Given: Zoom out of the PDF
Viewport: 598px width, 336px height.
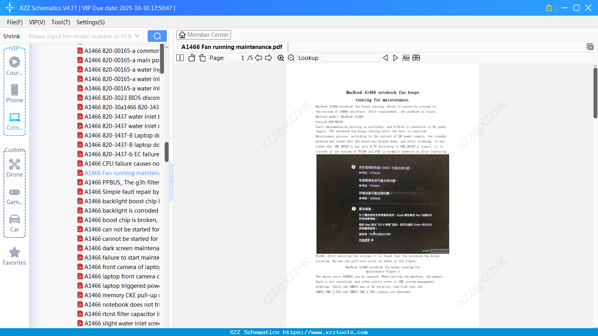Looking at the screenshot, I should pyautogui.click(x=291, y=58).
